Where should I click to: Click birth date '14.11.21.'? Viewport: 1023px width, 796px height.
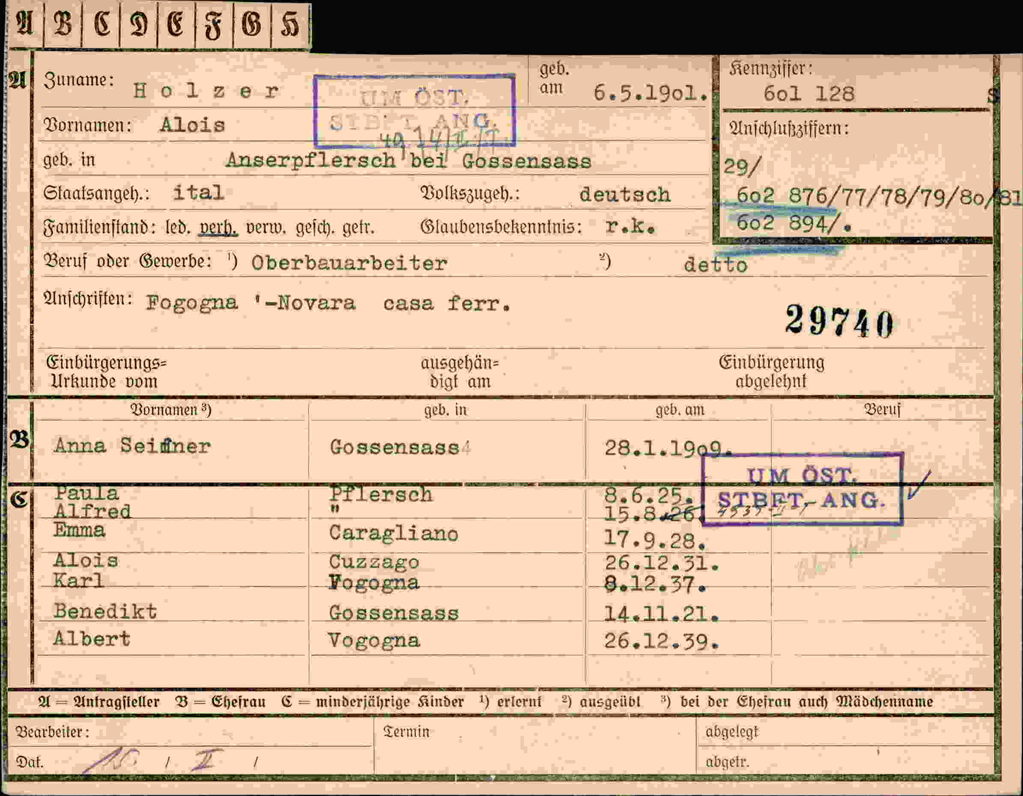pyautogui.click(x=661, y=614)
